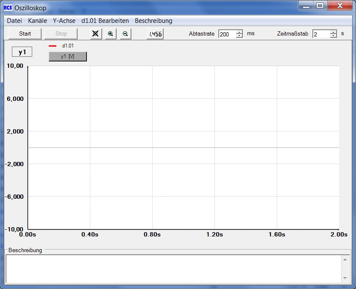
Task: Start the oscilloscope recording
Action: (24, 33)
